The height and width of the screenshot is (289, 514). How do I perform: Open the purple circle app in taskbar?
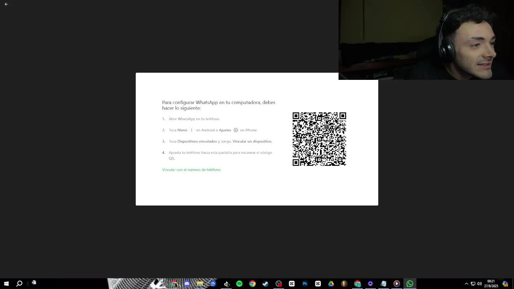[x=370, y=284]
